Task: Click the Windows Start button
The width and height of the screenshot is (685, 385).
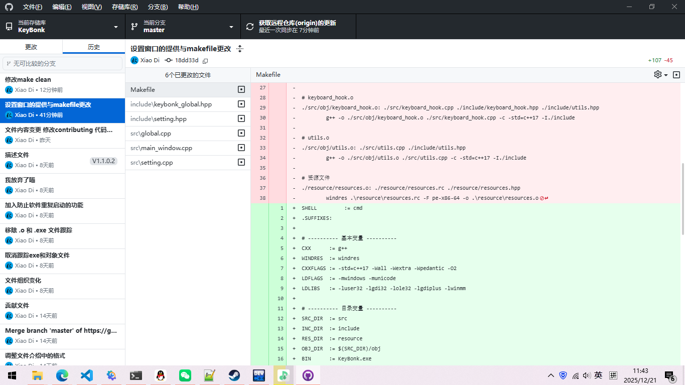Action: click(x=12, y=375)
